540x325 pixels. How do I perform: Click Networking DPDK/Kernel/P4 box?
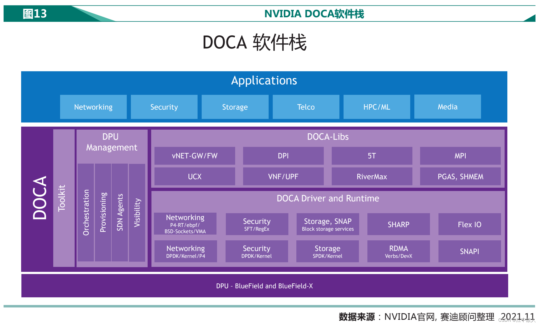[x=185, y=251]
